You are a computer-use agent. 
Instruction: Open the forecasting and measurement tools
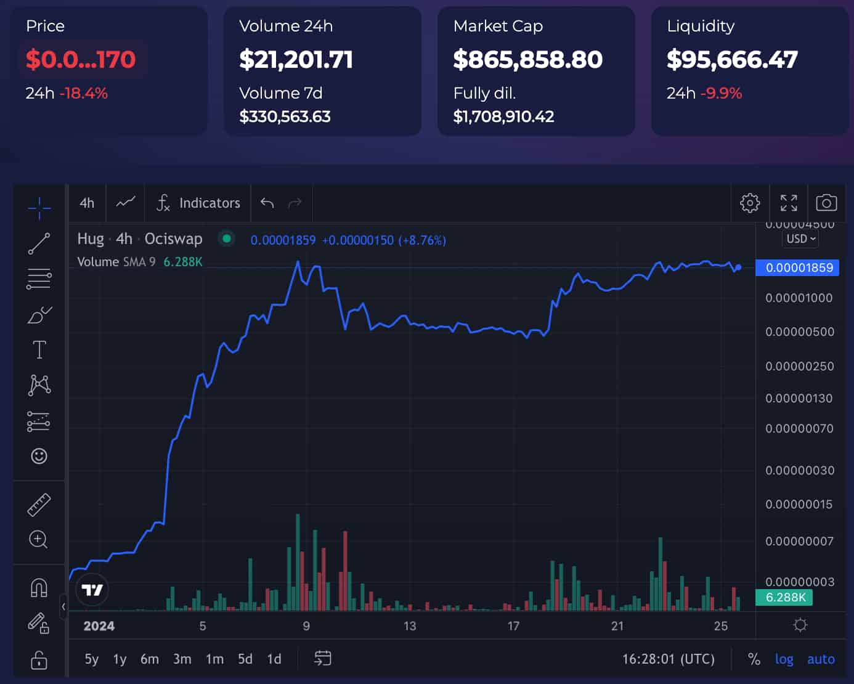point(39,421)
